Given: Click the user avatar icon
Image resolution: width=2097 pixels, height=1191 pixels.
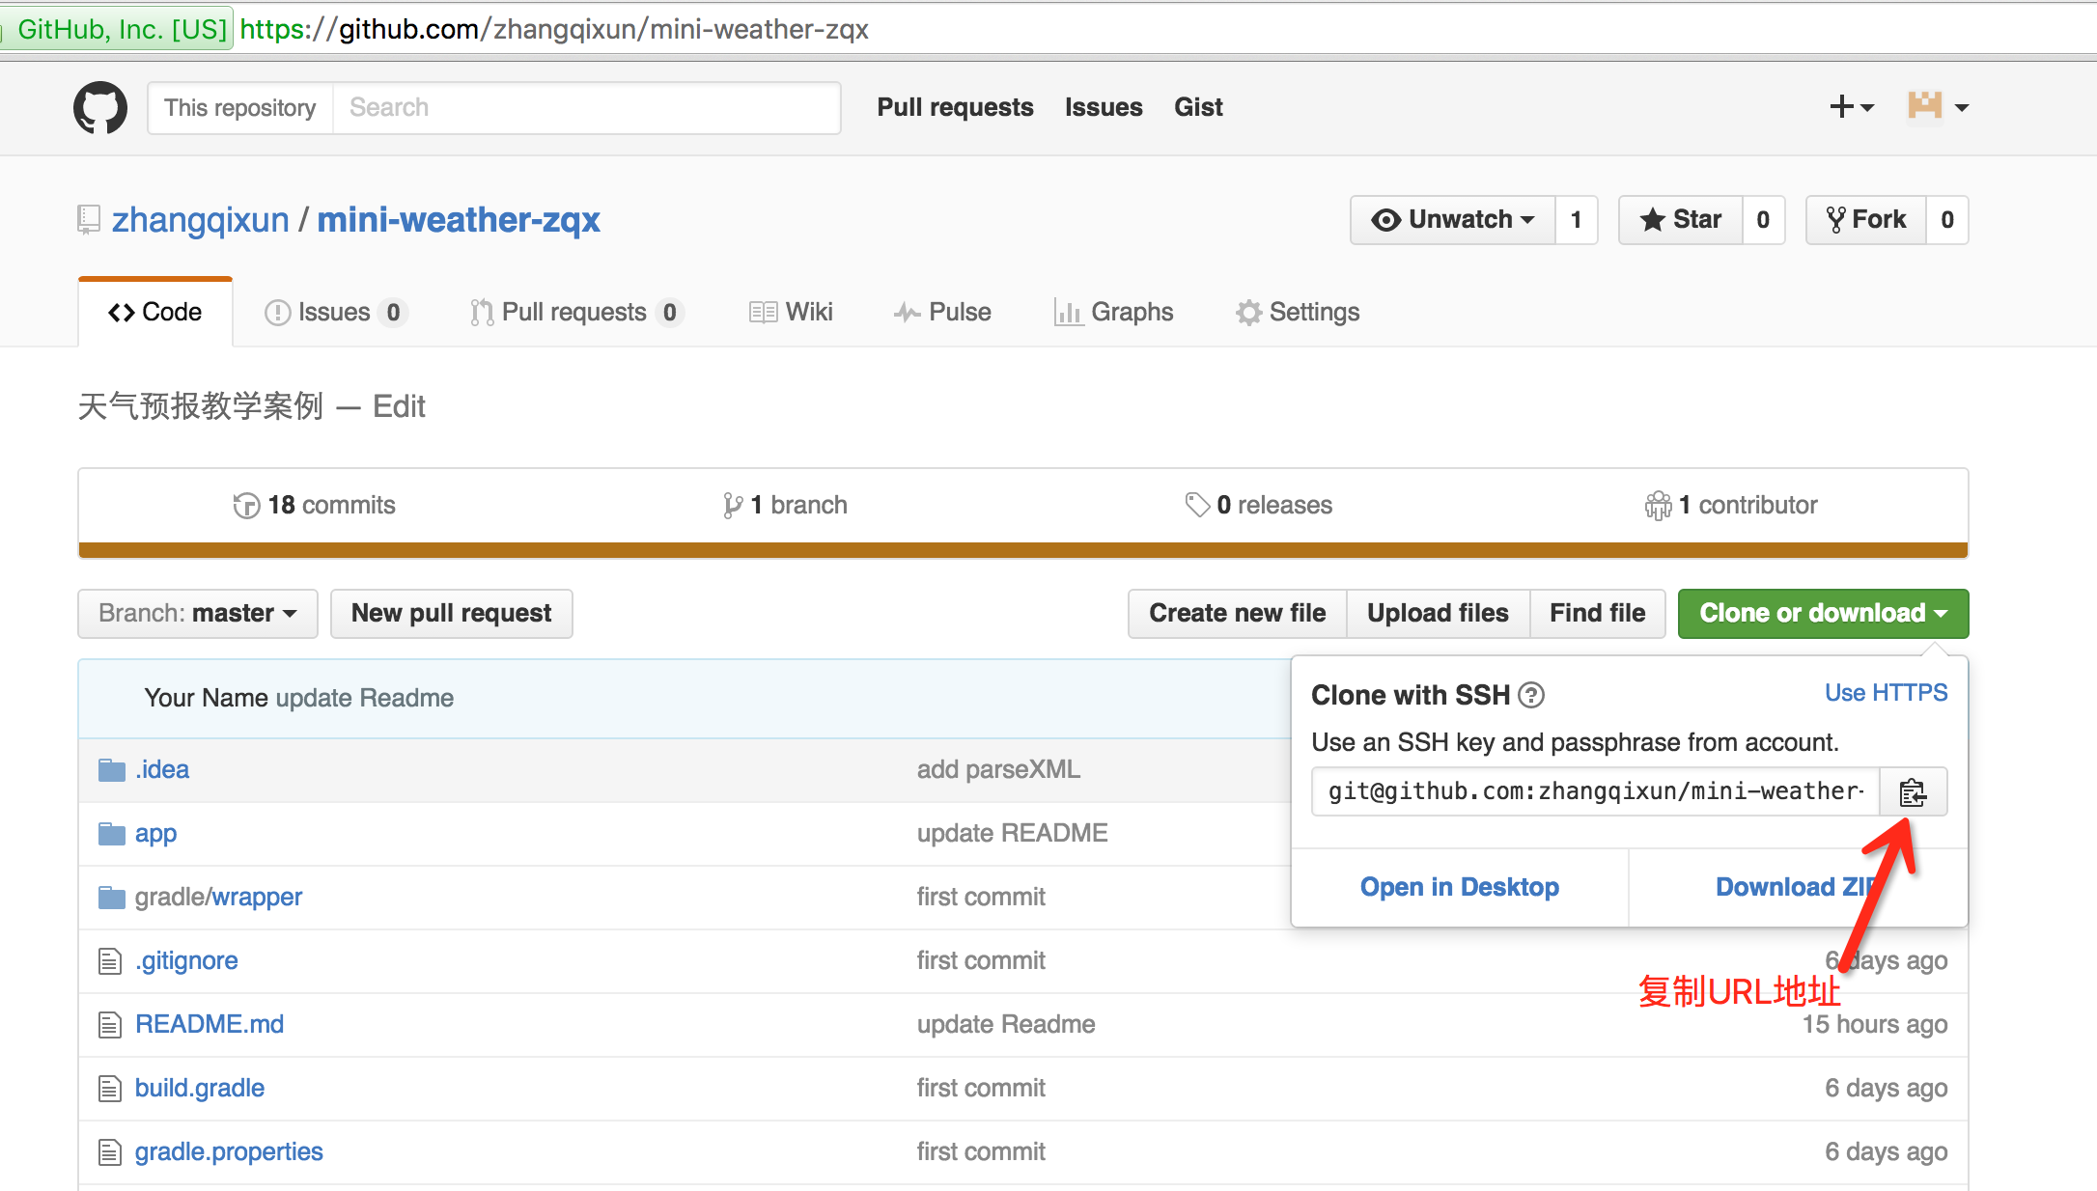Looking at the screenshot, I should 1924,106.
